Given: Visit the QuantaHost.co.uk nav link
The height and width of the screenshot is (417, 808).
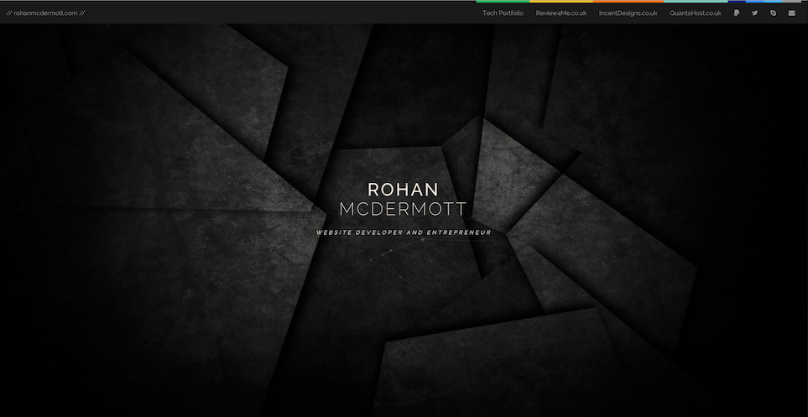Looking at the screenshot, I should tap(695, 13).
